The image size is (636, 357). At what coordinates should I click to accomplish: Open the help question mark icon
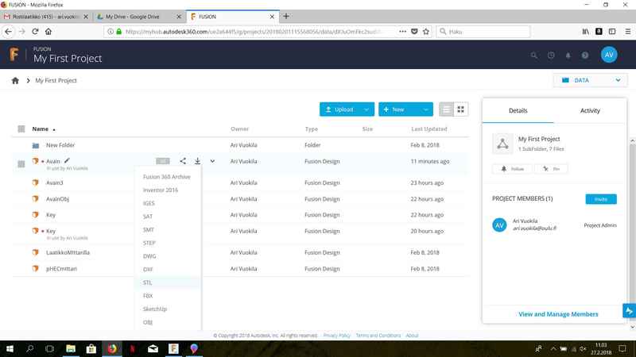(x=585, y=56)
